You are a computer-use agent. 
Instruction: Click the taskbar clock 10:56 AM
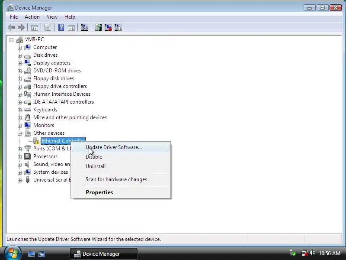click(x=330, y=253)
